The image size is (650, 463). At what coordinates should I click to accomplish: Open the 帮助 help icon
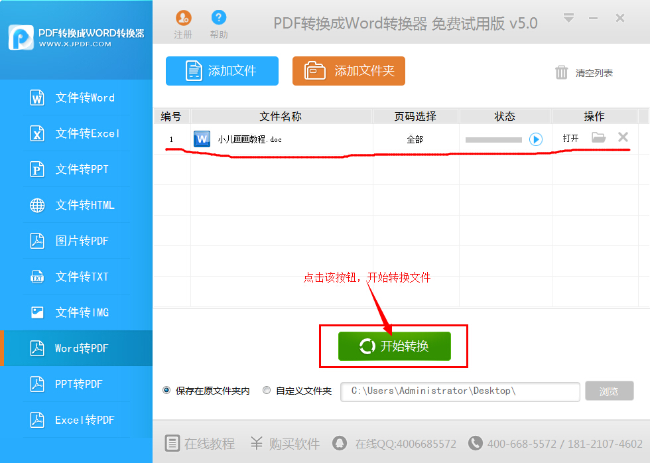(219, 25)
